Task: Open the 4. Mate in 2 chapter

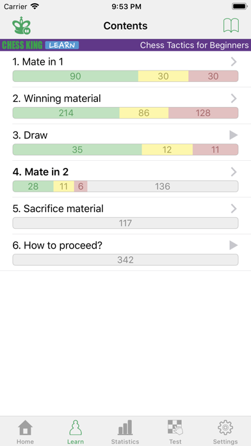Action: (x=125, y=179)
